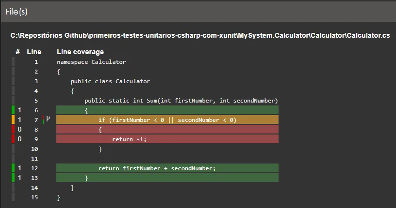Click line number 15
The width and height of the screenshot is (396, 208).
pyautogui.click(x=34, y=197)
